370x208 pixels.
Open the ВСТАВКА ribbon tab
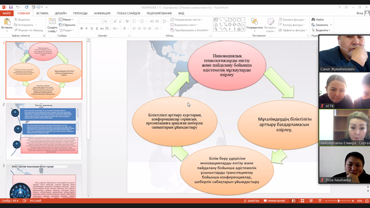43,13
